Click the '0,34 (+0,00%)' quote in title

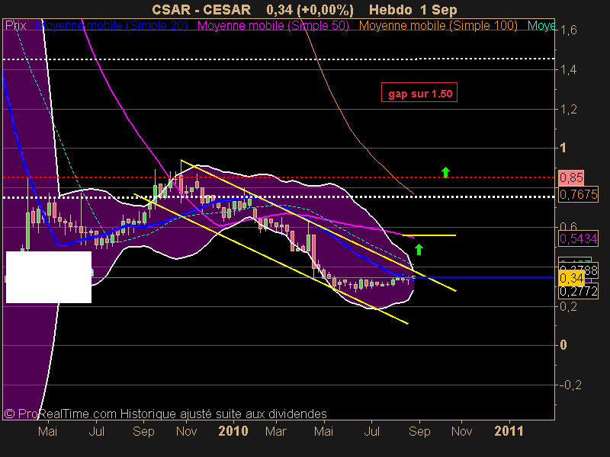[310, 9]
